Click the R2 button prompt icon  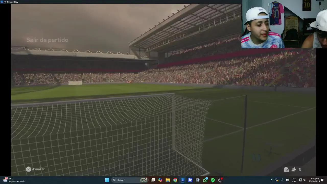286,169
